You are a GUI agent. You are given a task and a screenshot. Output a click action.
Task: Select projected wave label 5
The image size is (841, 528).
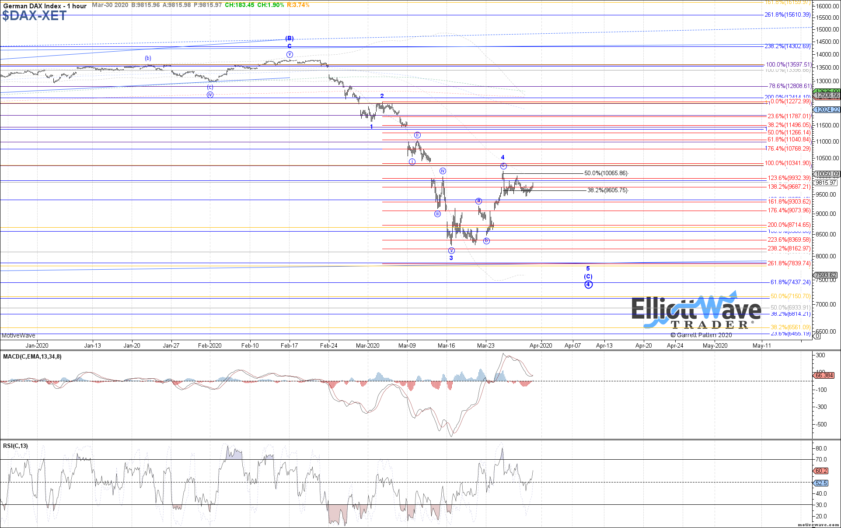(x=588, y=268)
